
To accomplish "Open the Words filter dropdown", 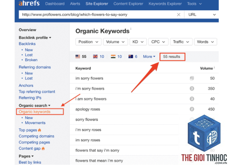I will click(x=206, y=42).
